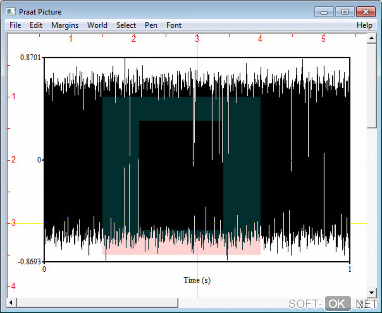Viewport: 382px width, 313px height.
Task: Click the horizontal scrollbar left arrow
Action: (x=12, y=302)
